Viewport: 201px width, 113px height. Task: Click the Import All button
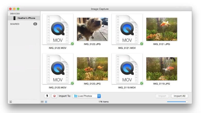coord(179,96)
